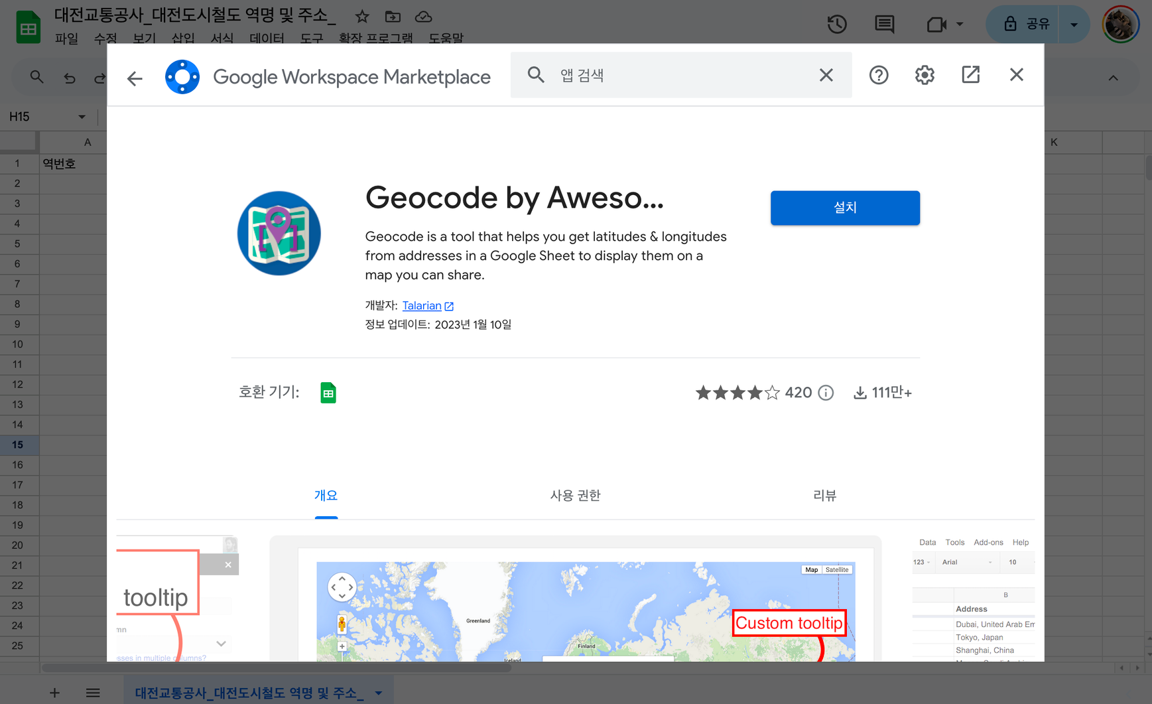Viewport: 1152px width, 704px height.
Task: Click the search magnifier in Marketplace
Action: 536,75
